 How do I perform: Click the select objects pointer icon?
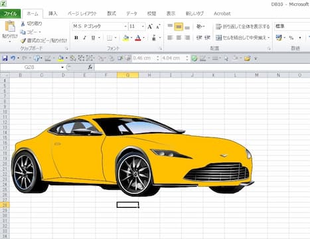[226, 58]
